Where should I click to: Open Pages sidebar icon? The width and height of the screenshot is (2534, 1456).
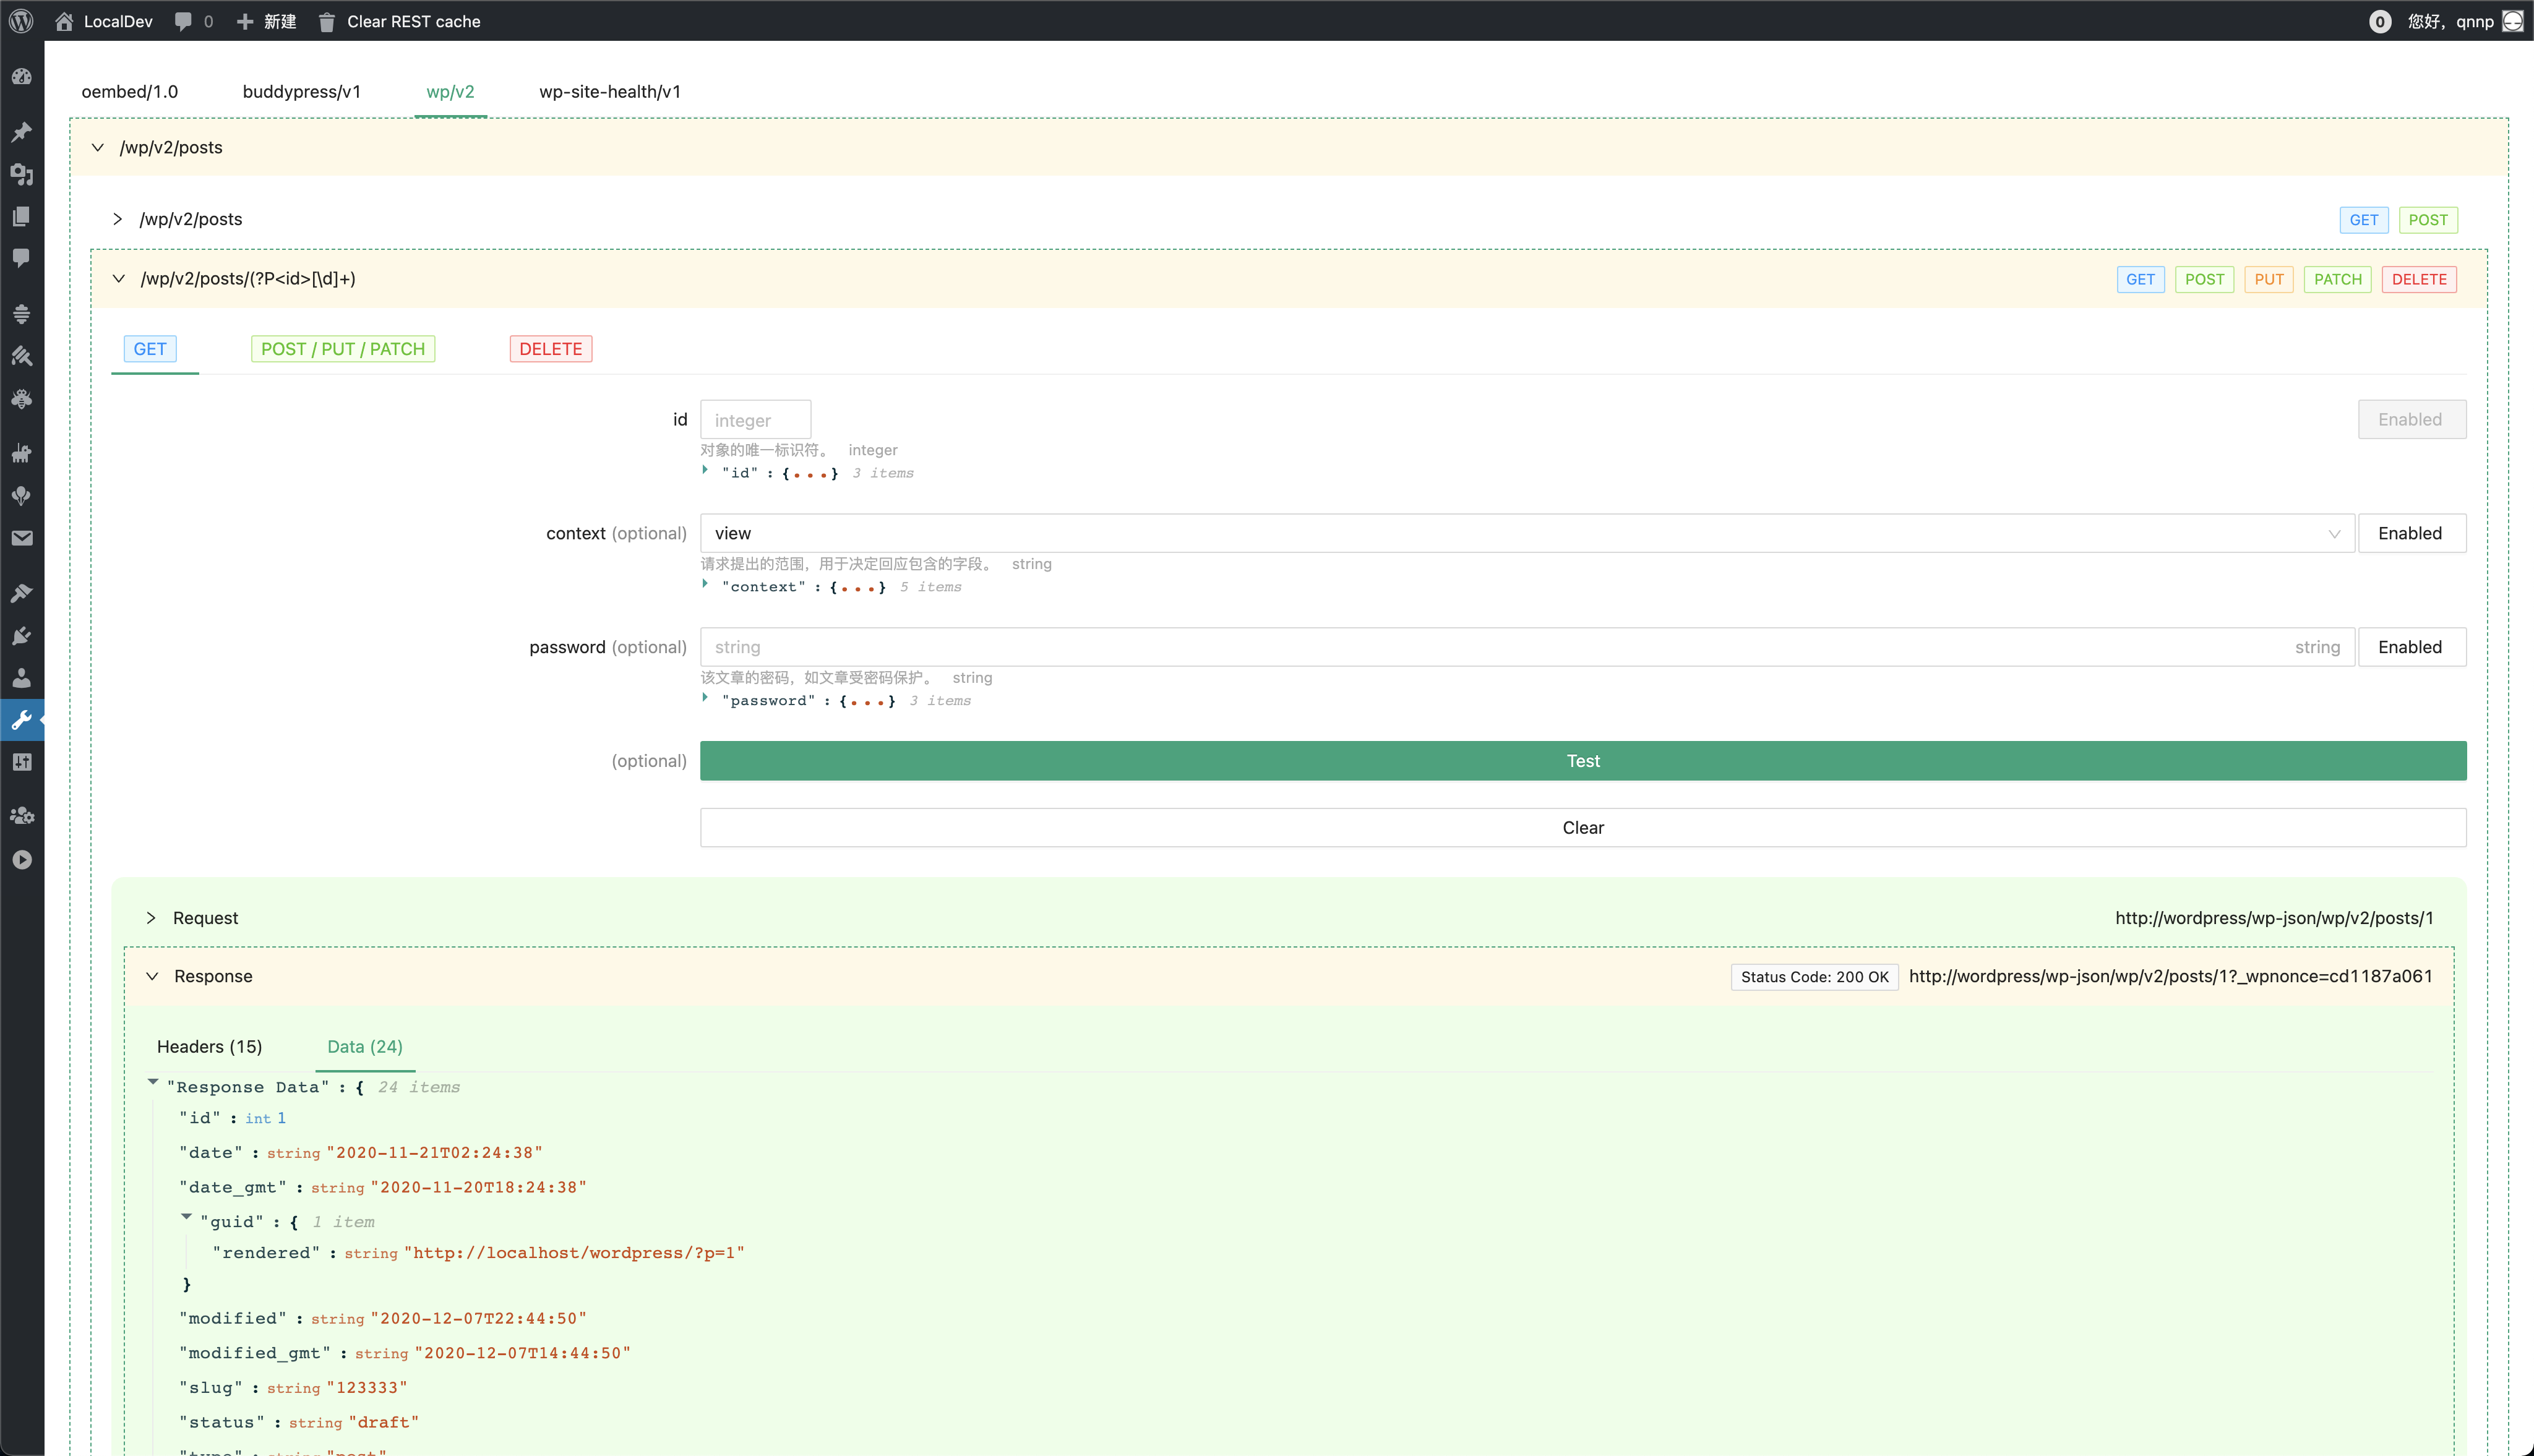coord(21,216)
